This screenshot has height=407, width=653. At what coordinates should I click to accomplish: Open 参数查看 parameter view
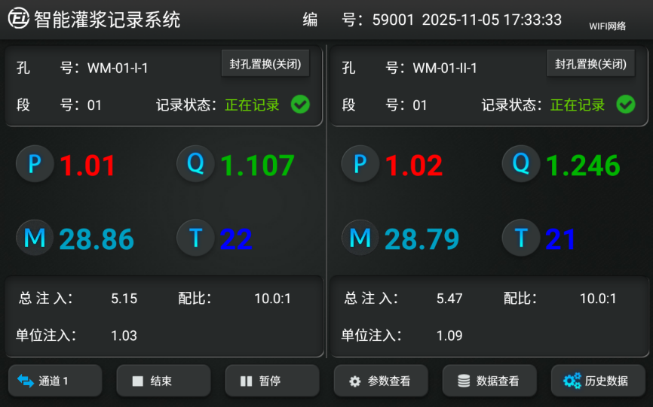[x=381, y=381]
